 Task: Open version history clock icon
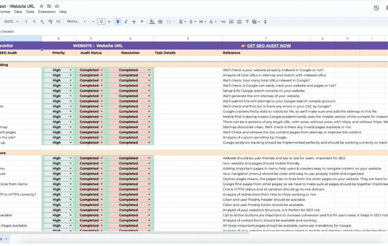(x=376, y=8)
